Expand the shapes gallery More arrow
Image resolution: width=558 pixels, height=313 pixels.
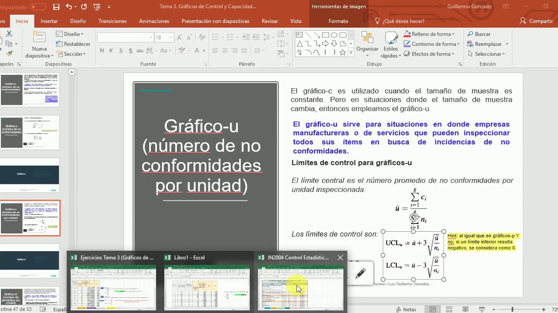pos(351,52)
